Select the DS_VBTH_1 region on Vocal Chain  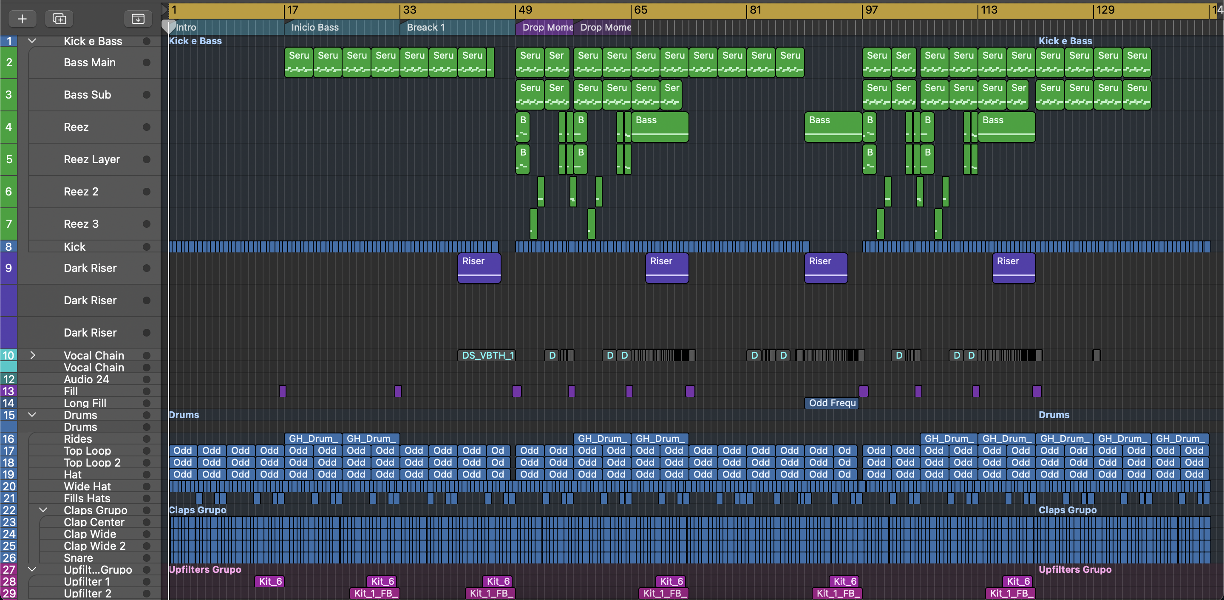pyautogui.click(x=487, y=355)
